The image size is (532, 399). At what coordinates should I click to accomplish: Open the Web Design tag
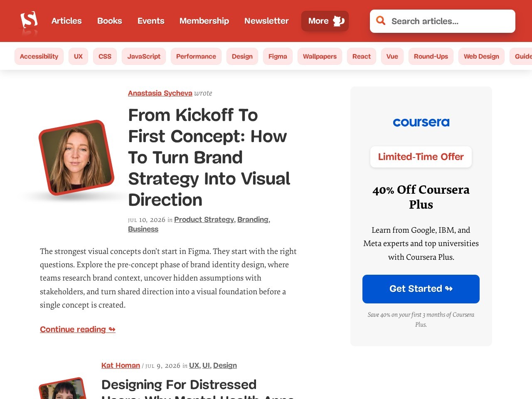pyautogui.click(x=481, y=57)
